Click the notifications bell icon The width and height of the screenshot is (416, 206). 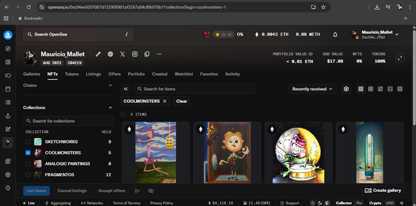click(x=335, y=34)
